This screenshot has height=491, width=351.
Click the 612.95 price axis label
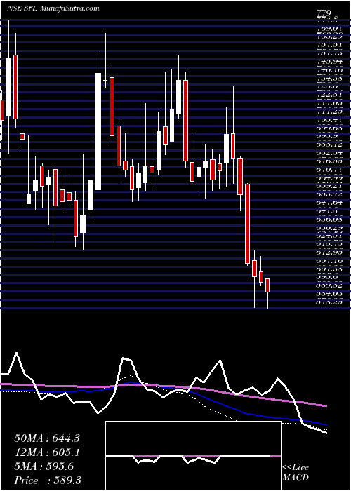pos(329,253)
